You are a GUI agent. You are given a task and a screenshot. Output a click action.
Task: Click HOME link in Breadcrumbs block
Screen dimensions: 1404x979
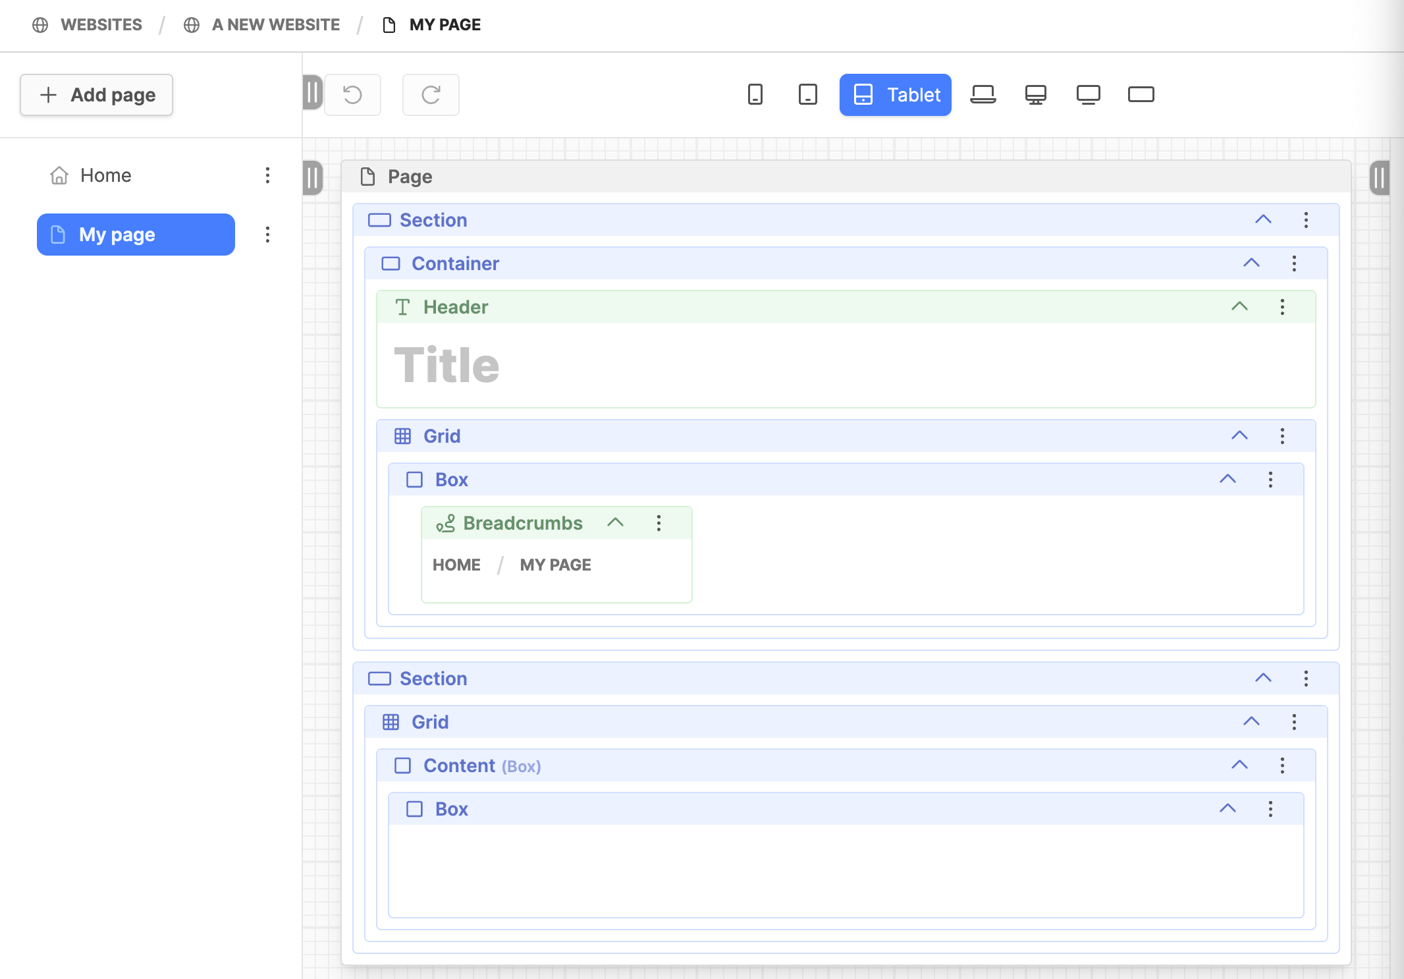[456, 565]
